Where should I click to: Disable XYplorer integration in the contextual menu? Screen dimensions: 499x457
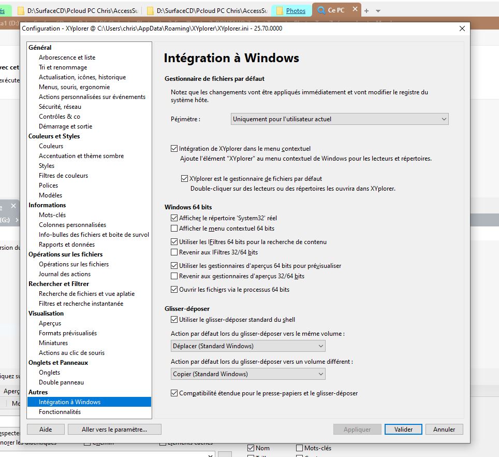pyautogui.click(x=175, y=148)
